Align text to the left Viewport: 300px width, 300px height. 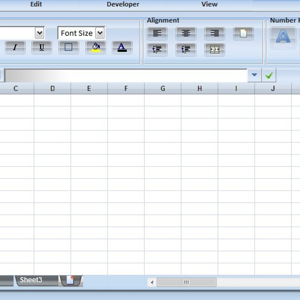coord(157,33)
